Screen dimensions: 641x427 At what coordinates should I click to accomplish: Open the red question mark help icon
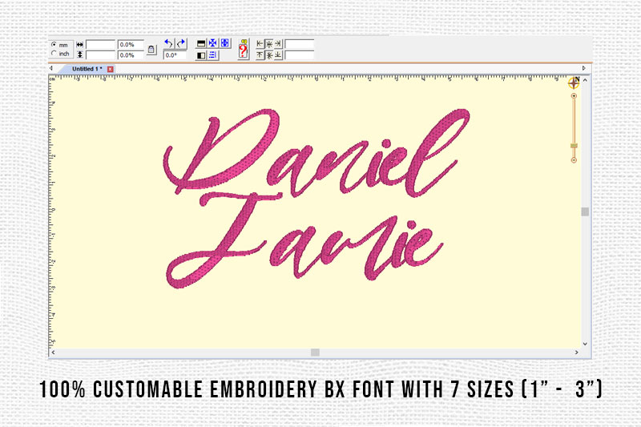[244, 50]
